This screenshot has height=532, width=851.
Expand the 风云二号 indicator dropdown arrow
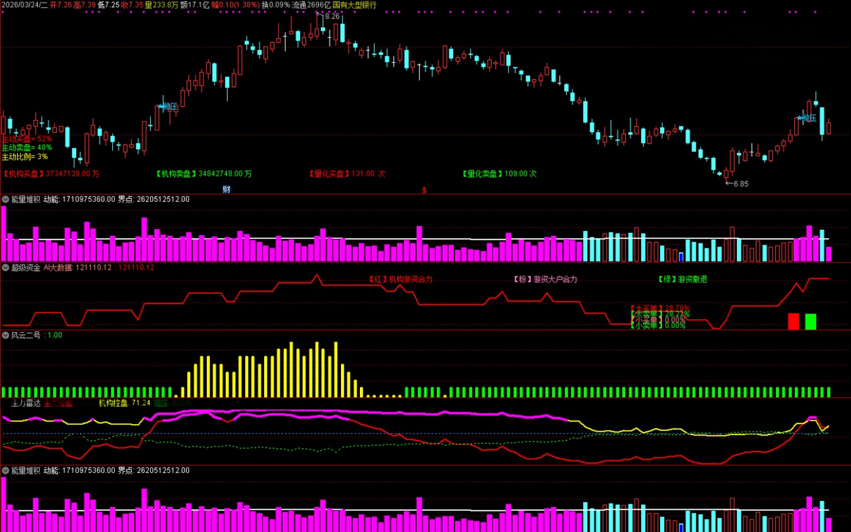tap(5, 335)
